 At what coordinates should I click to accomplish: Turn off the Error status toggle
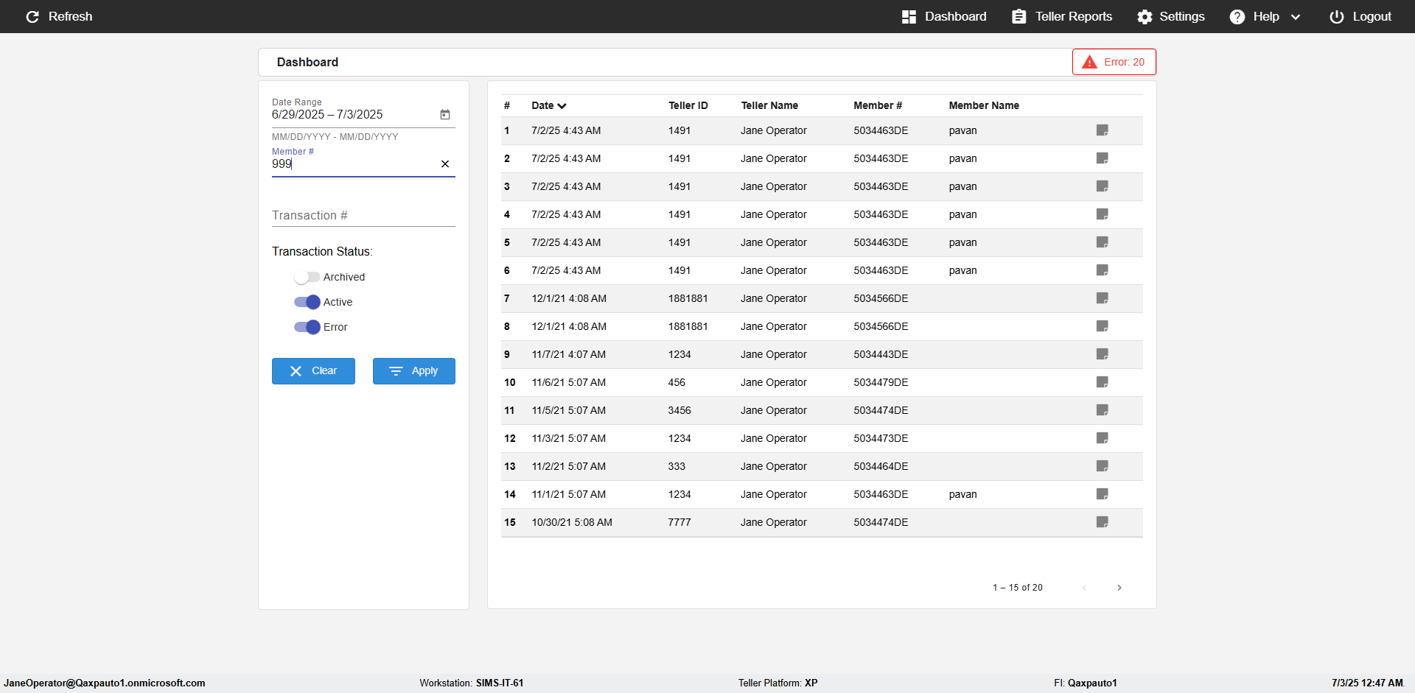(307, 327)
